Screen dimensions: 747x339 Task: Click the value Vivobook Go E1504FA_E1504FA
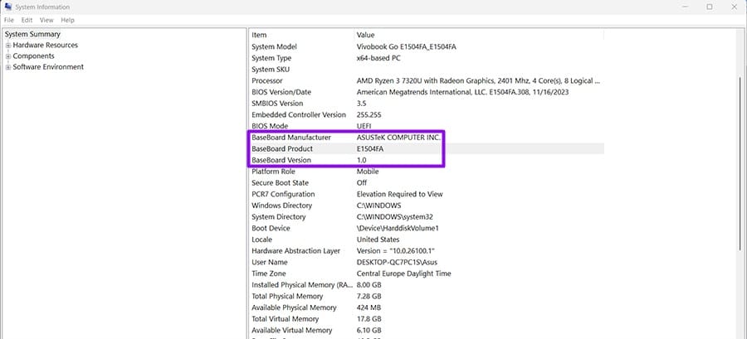407,46
